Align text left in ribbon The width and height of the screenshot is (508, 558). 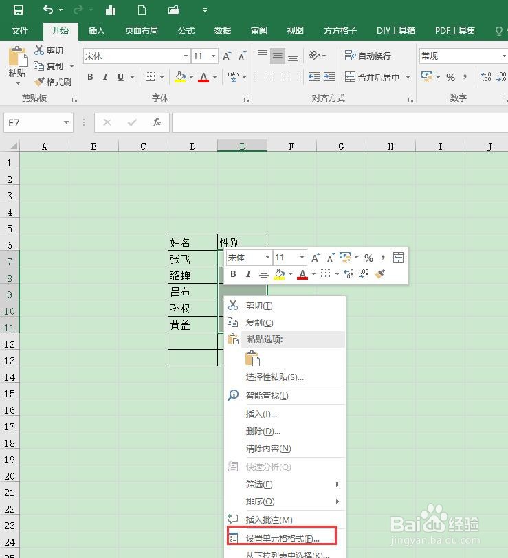pyautogui.click(x=263, y=77)
